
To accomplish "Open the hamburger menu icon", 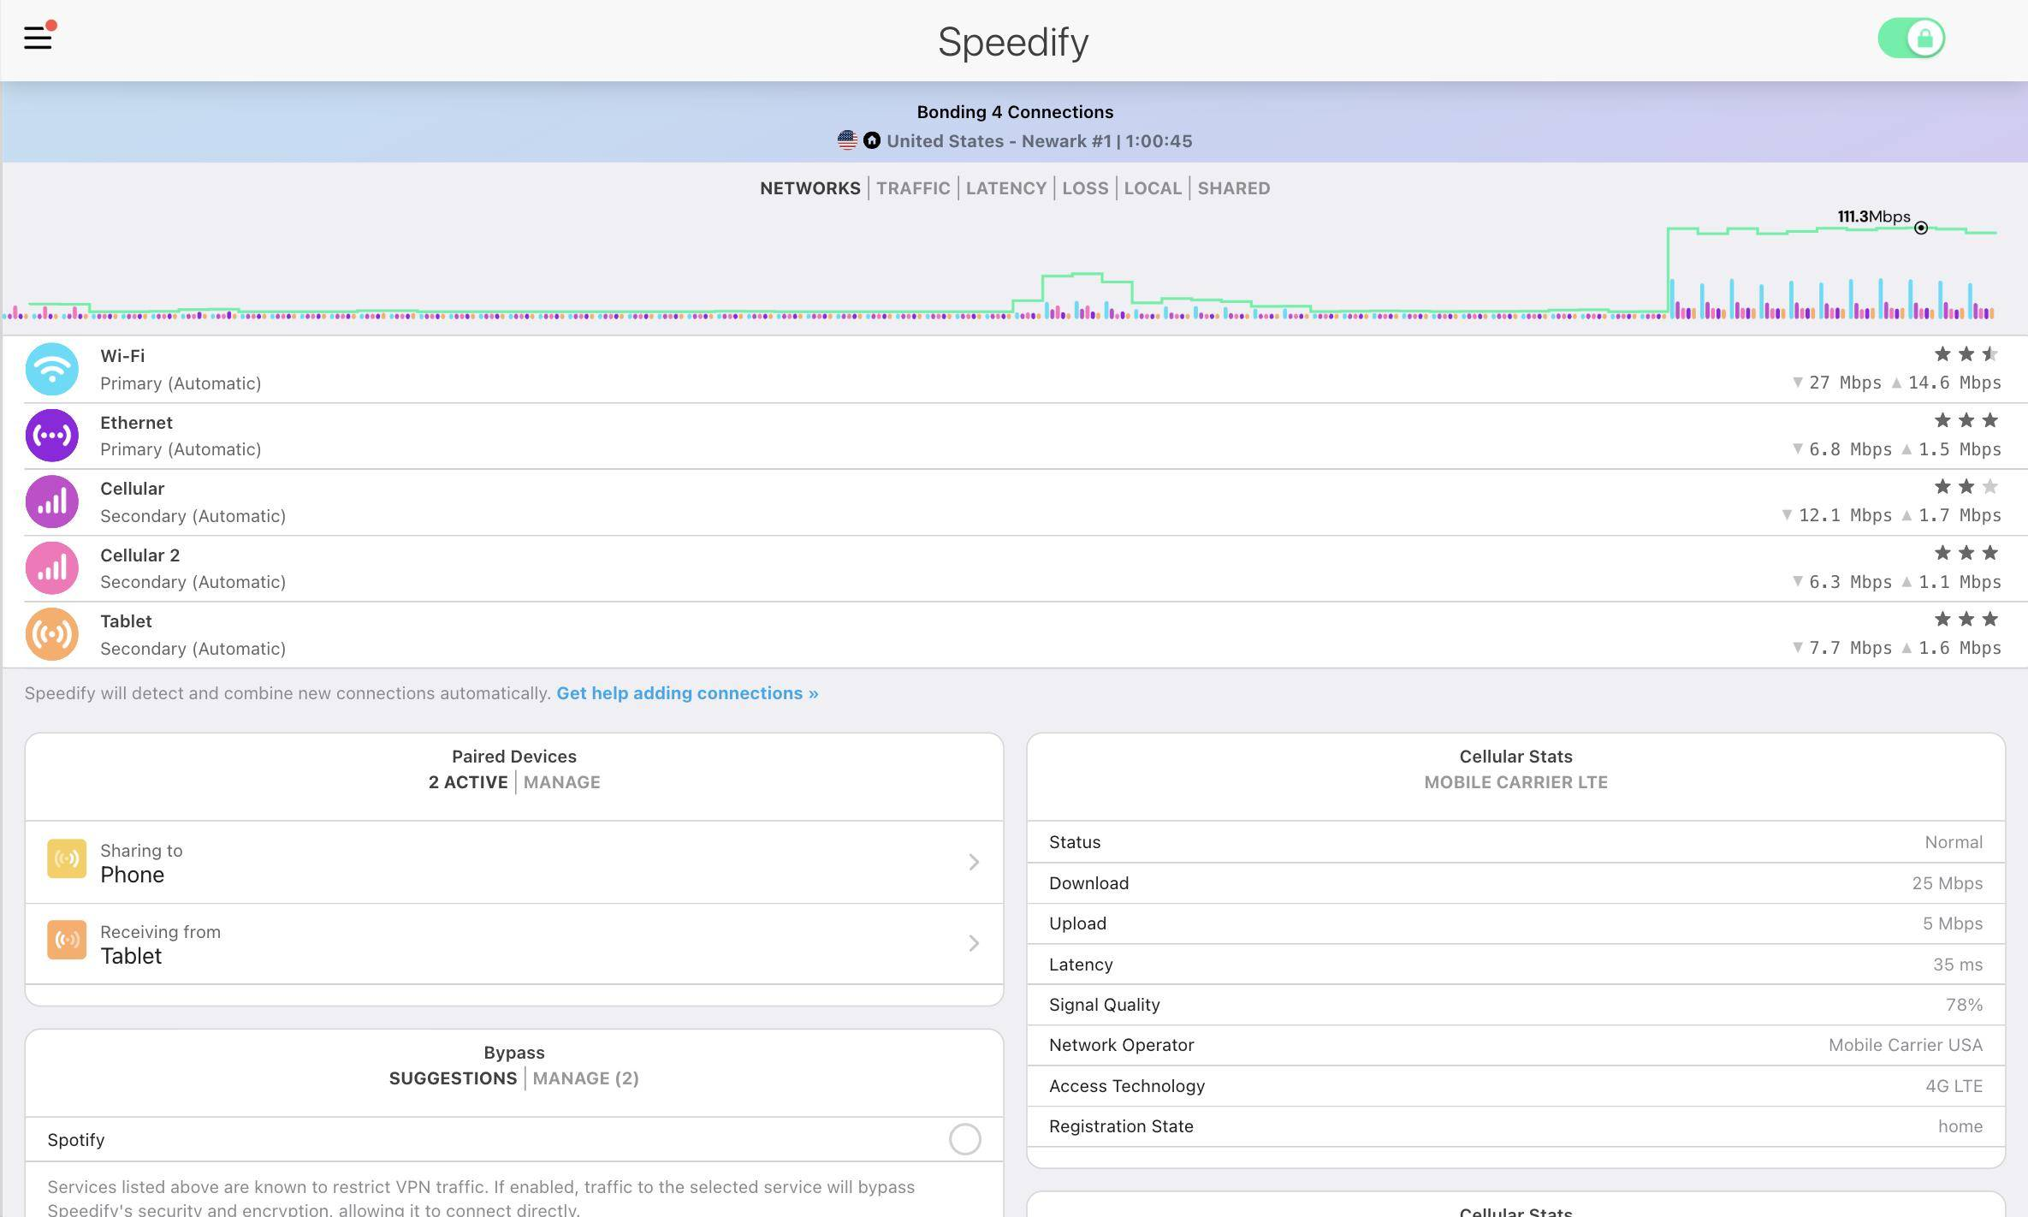I will pyautogui.click(x=38, y=38).
